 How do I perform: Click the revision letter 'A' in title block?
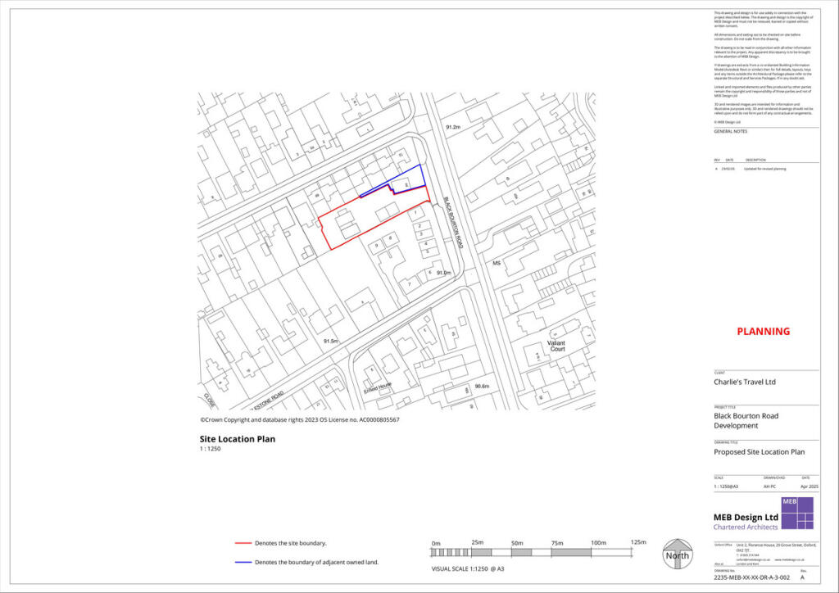[x=803, y=578]
